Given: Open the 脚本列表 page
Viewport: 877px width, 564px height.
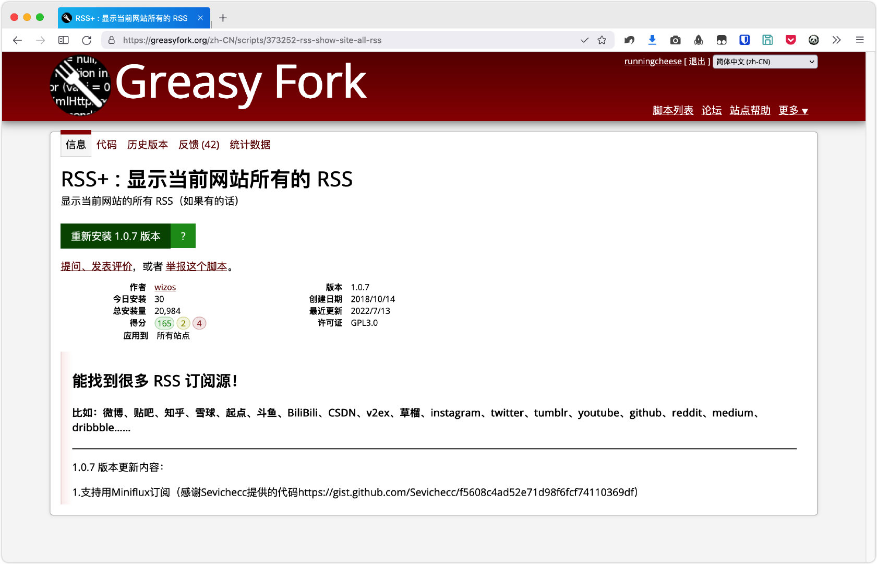Looking at the screenshot, I should pyautogui.click(x=673, y=110).
